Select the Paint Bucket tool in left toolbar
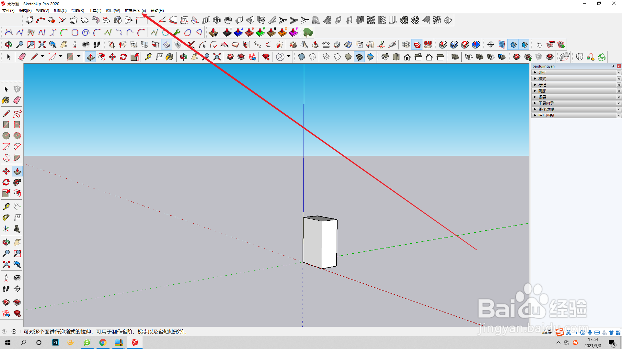622x349 pixels. coord(6,100)
